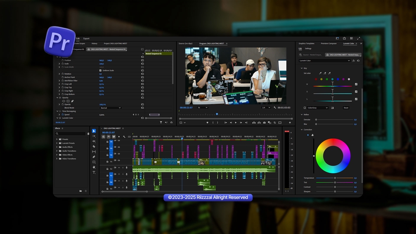Toggle the H range checkbox
Image resolution: width=416 pixels, height=234 pixels.
click(x=356, y=84)
